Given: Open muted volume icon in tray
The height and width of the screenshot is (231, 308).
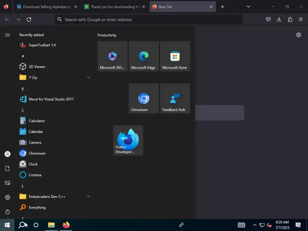Looking at the screenshot, I should pyautogui.click(x=269, y=225).
